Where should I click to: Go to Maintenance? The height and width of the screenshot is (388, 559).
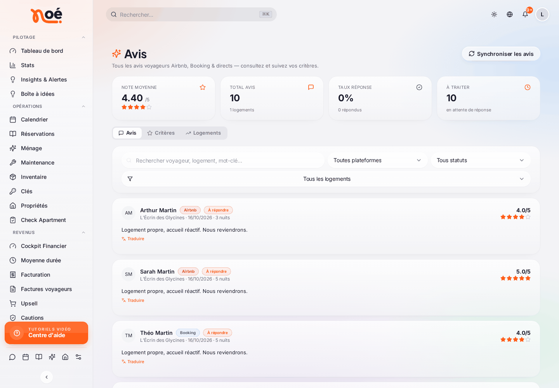pos(47,163)
